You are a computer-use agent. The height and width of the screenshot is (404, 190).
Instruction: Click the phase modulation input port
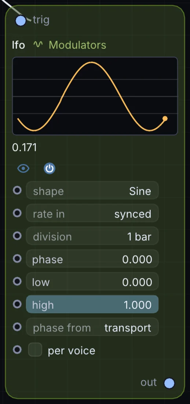(17, 259)
